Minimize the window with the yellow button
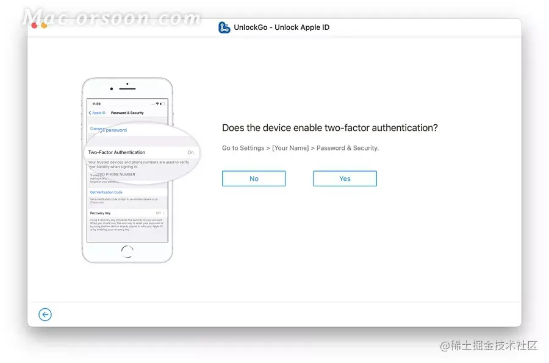This screenshot has height=363, width=549. 44,26
